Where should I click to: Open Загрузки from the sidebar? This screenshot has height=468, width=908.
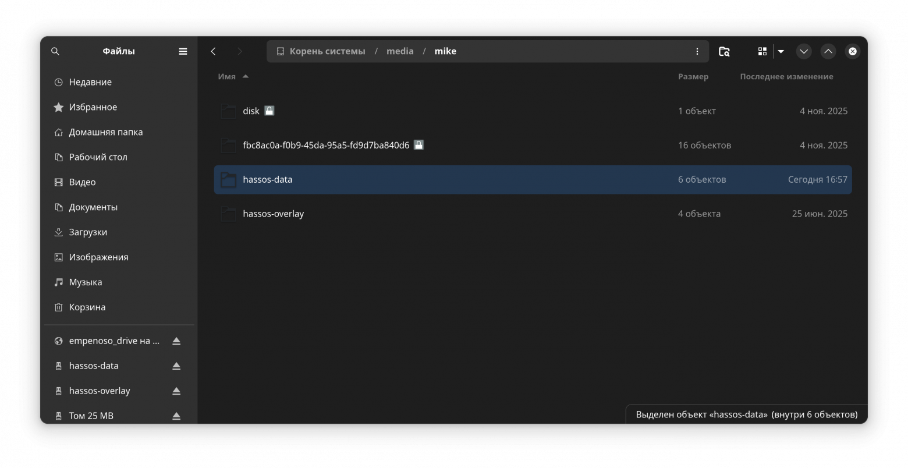pos(87,232)
